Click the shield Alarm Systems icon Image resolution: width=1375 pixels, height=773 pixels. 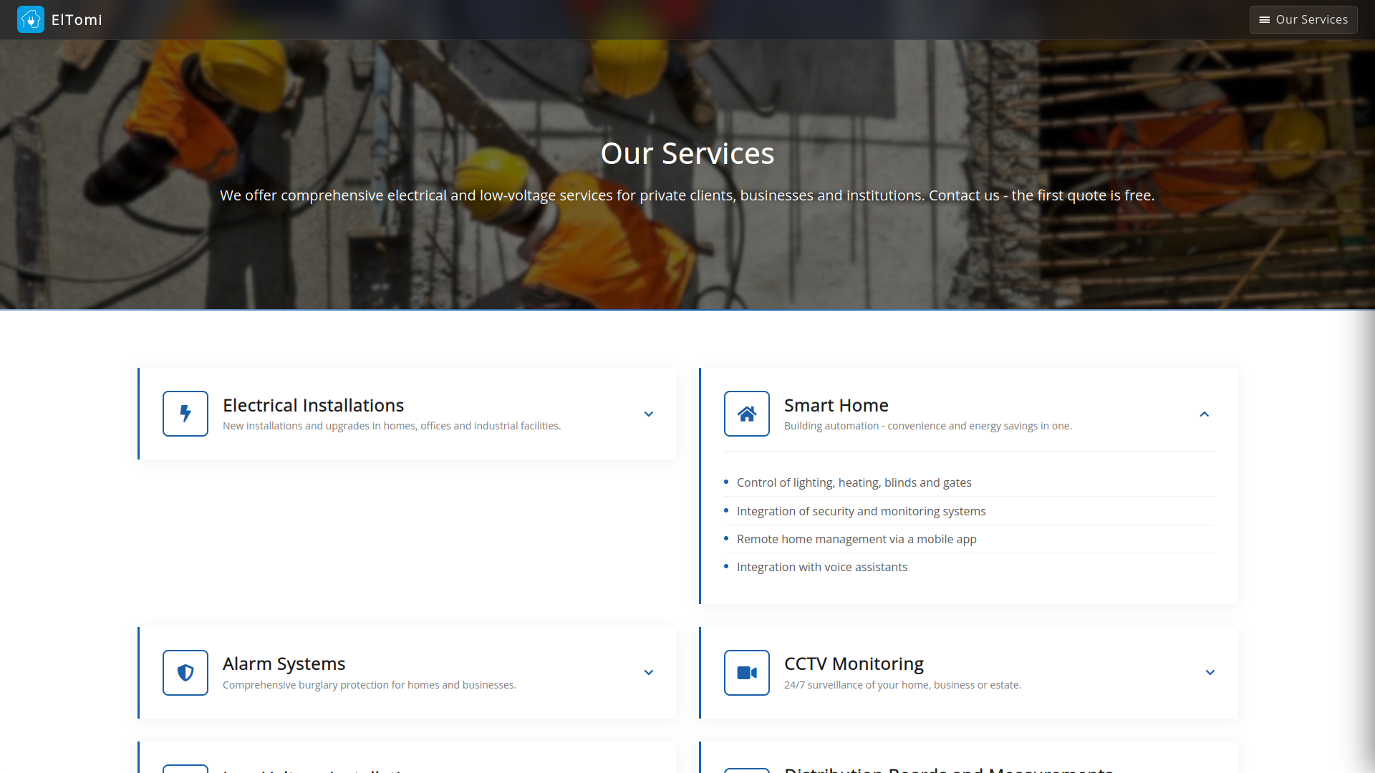pos(185,673)
